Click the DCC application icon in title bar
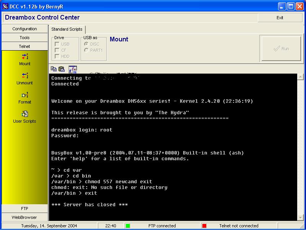The width and height of the screenshot is (306, 230). coord(5,7)
